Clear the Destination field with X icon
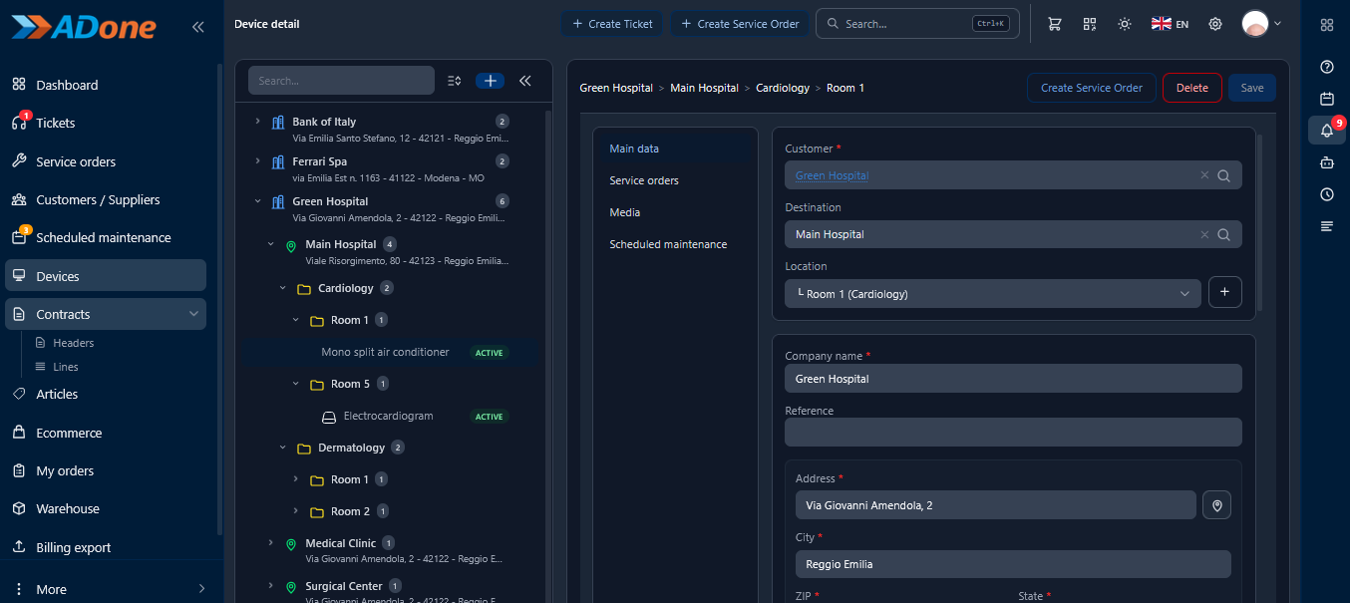Screen dimensions: 1350x603 [1204, 235]
